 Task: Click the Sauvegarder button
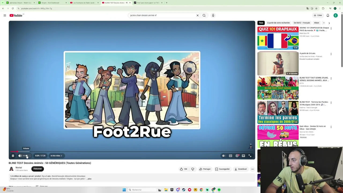pos(222,169)
